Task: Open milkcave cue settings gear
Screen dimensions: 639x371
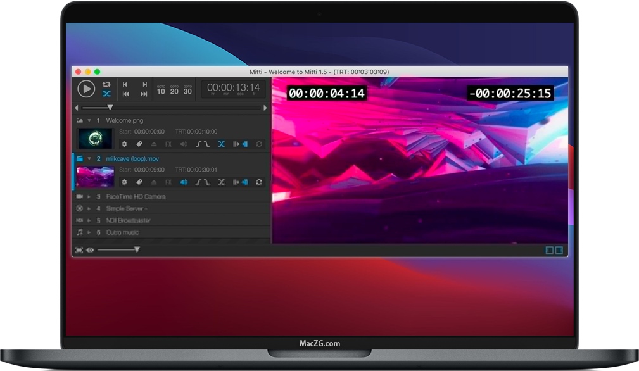Action: tap(124, 182)
